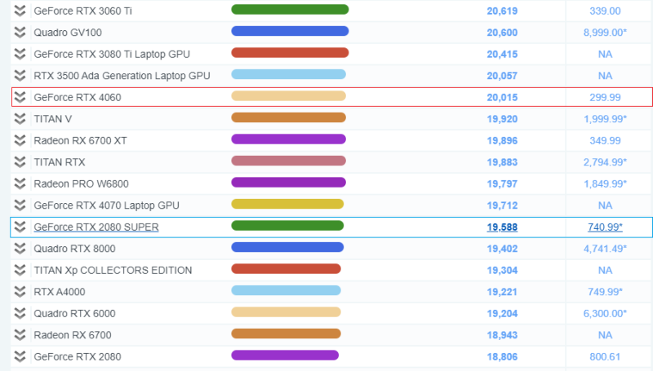Open the GeForce RTX 2080 SUPER link
653x371 pixels.
coord(96,227)
